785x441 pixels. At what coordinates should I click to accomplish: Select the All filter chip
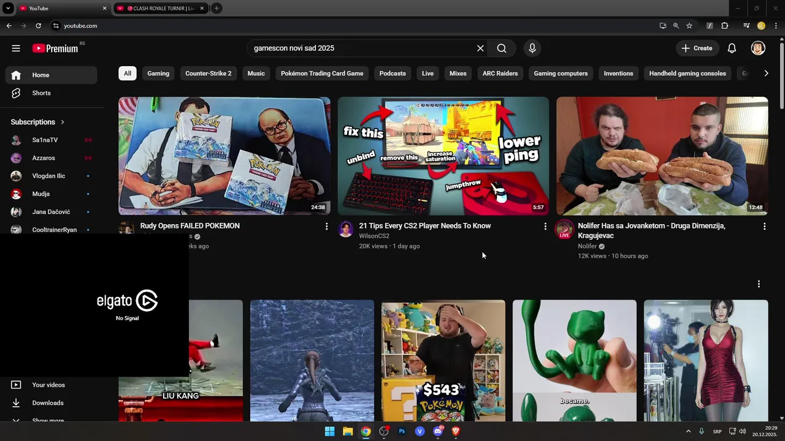[x=128, y=73]
